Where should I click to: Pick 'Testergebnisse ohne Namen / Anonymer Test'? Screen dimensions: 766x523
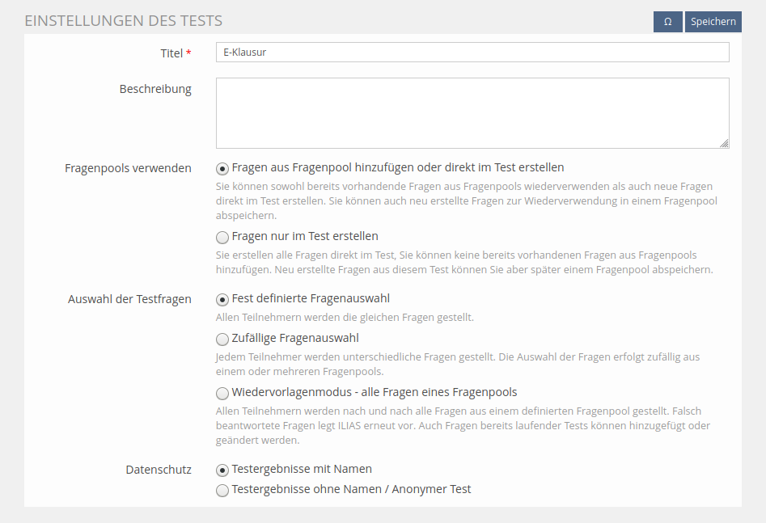(222, 491)
